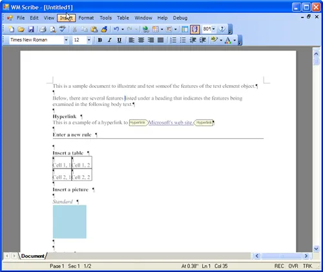Image resolution: width=323 pixels, height=272 pixels.
Task: Redo the last undone action
Action: [x=129, y=29]
